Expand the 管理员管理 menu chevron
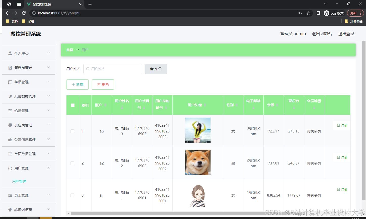The width and height of the screenshot is (366, 219). pyautogui.click(x=49, y=67)
